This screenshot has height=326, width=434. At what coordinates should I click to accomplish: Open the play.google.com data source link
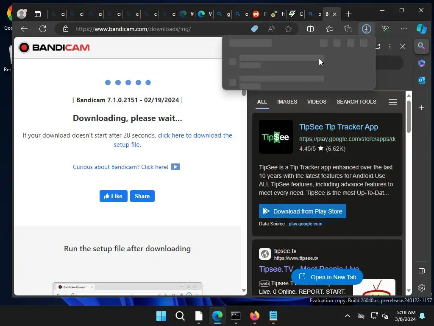[305, 224]
